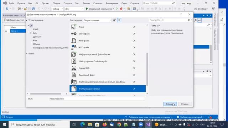Open the Сортировка По умолчанию dropdown
The width and height of the screenshot is (228, 128).
tap(97, 20)
